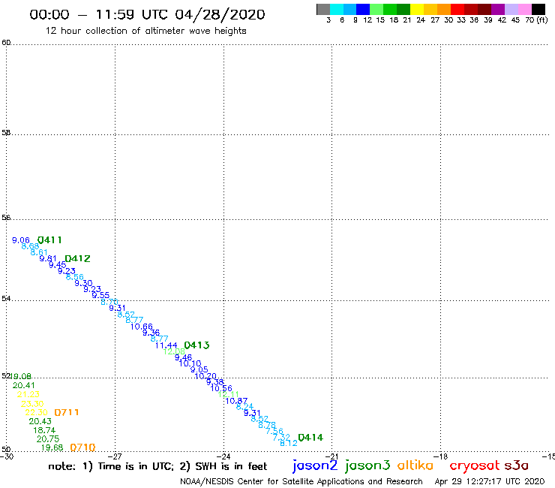The image size is (555, 488).
Task: Click the '12 hour collection of altimeter wave heights' subtitle
Action: point(145,31)
